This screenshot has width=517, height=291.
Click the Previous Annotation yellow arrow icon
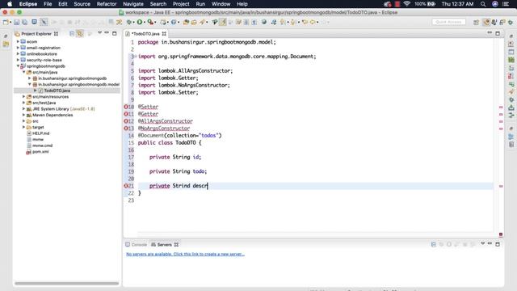[293, 22]
